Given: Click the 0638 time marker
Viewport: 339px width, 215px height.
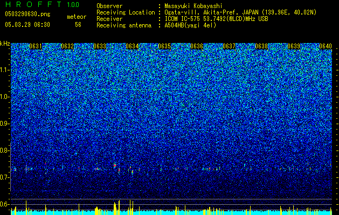Looking at the screenshot, I should click(261, 46).
